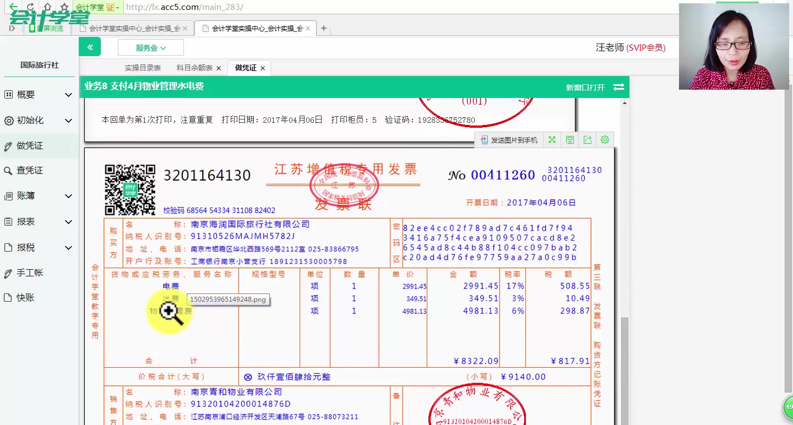Click the browser sidebar toggle icon
This screenshot has width=793, height=425.
[12, 28]
